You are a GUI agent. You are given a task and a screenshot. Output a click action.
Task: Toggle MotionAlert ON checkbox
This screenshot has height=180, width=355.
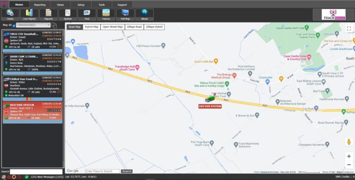[x=6, y=95]
